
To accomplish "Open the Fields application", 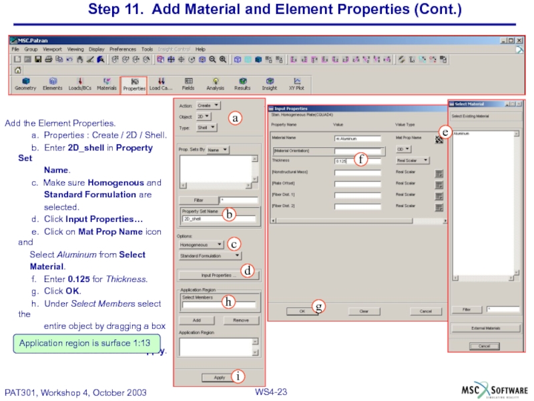I will coord(188,84).
